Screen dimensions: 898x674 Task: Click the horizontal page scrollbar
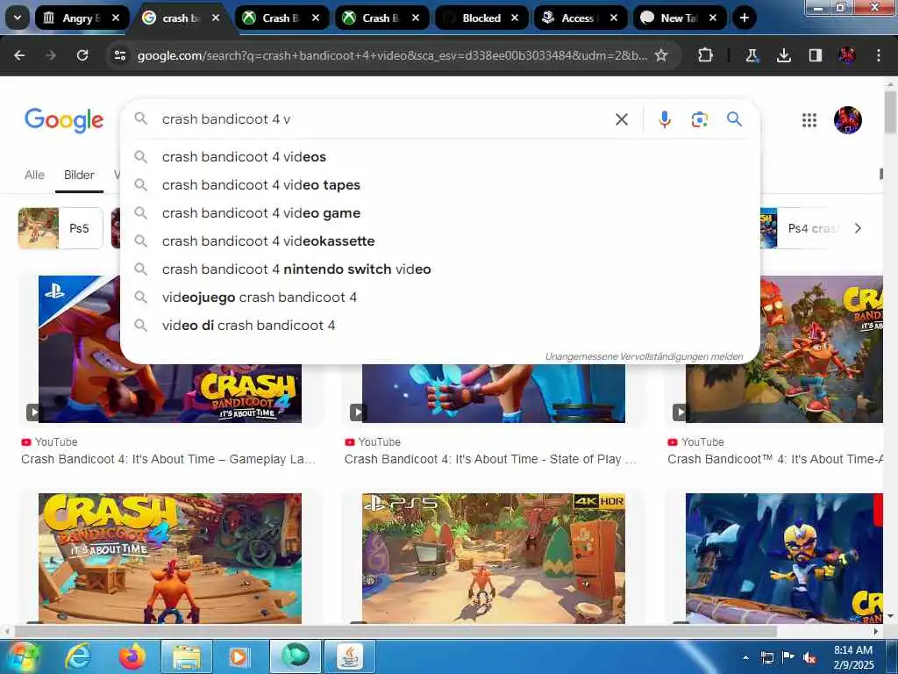[396, 631]
